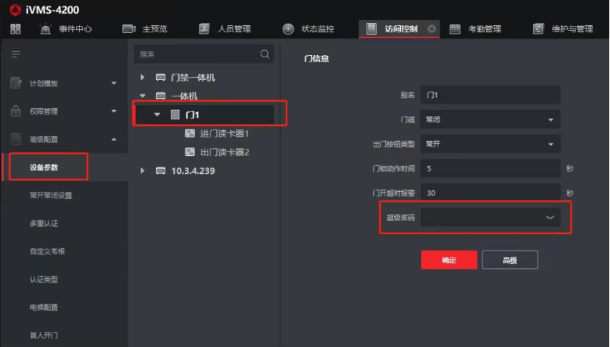
Task: Expand the 门禁一体机 tree node
Action: 142,77
